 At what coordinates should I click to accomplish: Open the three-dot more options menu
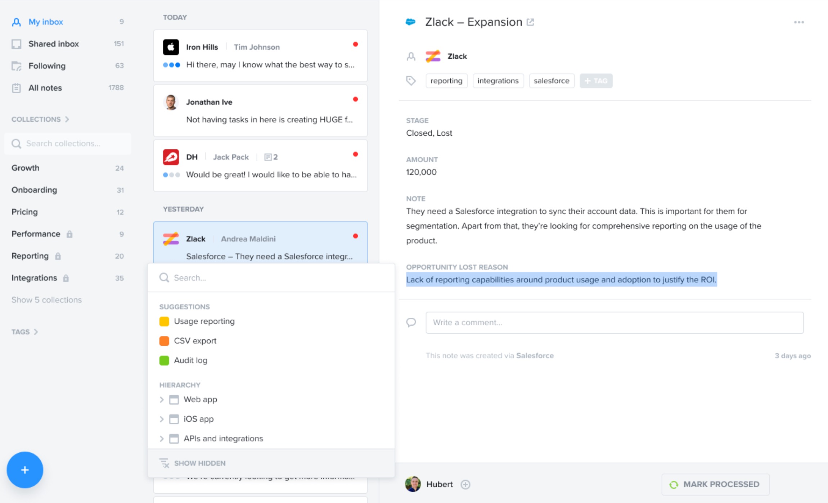[x=799, y=22]
